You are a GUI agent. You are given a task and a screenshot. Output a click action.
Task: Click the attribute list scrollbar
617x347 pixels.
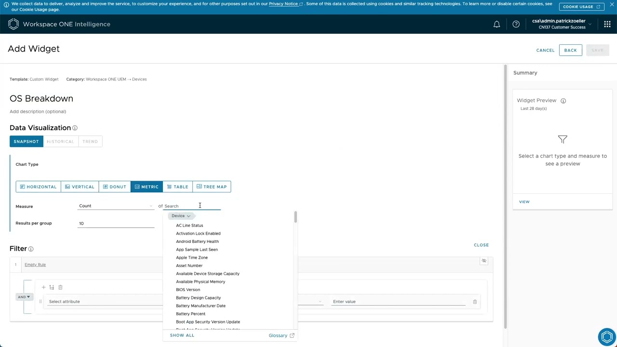(x=295, y=217)
